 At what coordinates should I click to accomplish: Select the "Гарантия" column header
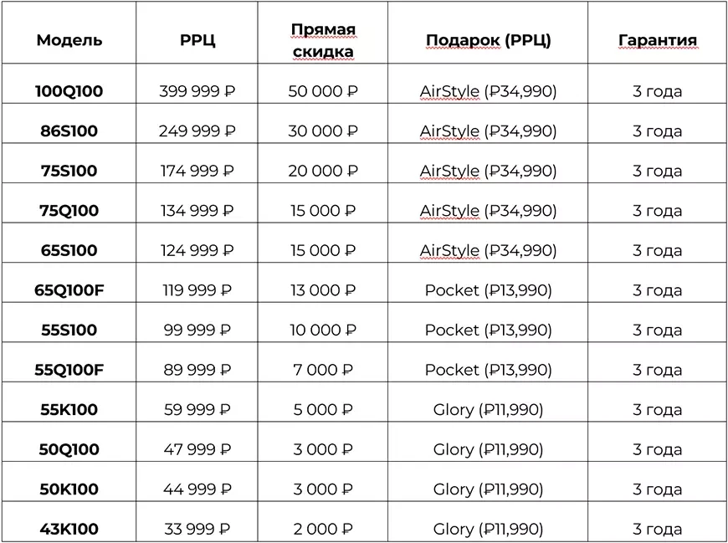(x=657, y=40)
